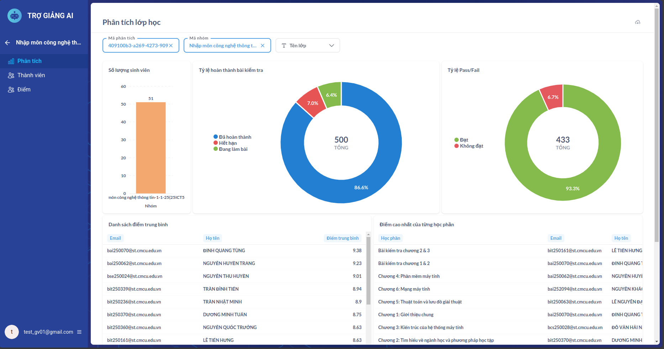Toggle 'Đã hoàn thành' legend item
Screen dimensions: 664x349
click(235, 137)
